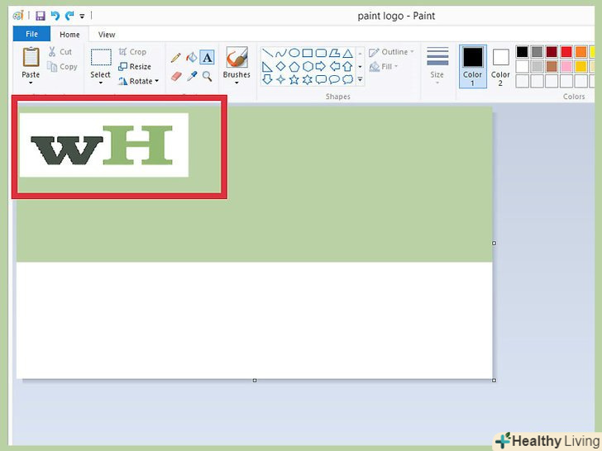The image size is (602, 451).
Task: Switch to the View tab
Action: point(107,35)
